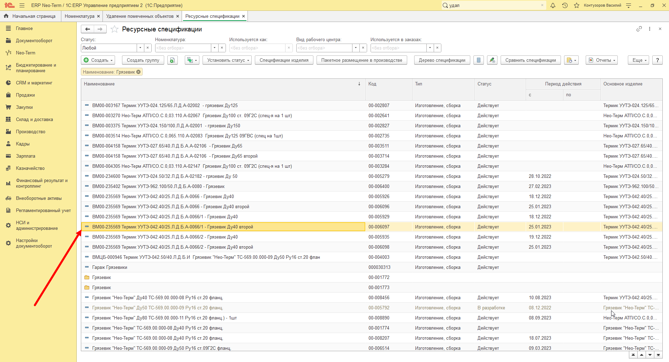Open favorites star in title bar

coord(577,5)
